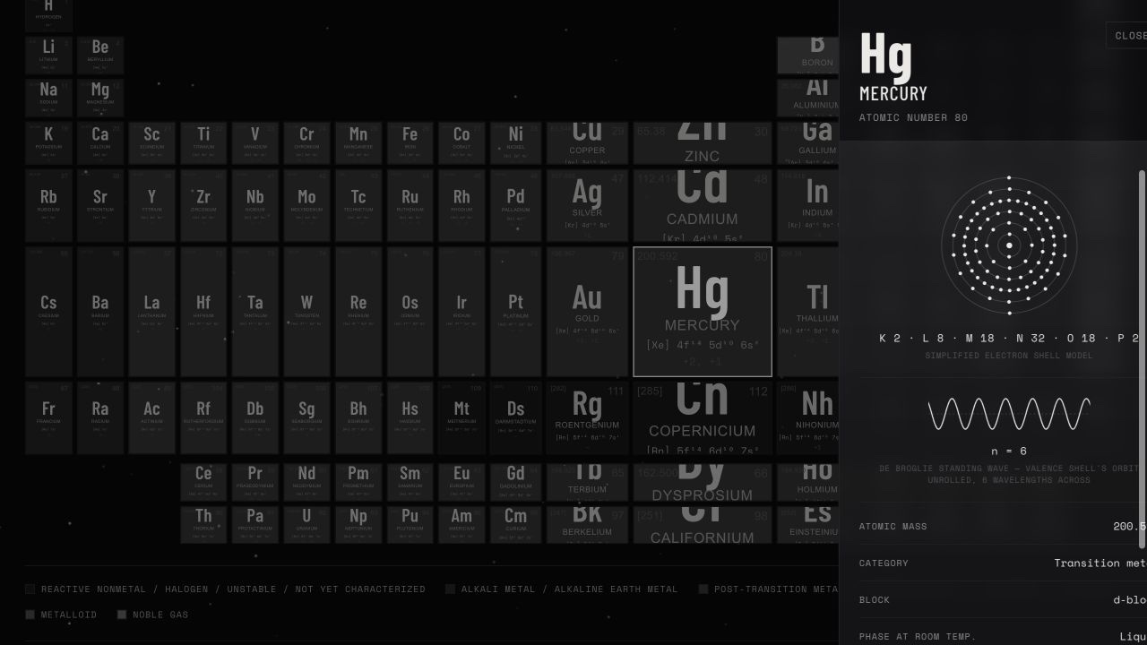The width and height of the screenshot is (1147, 645).
Task: Open the Francium (Fr) tile
Action: 48,417
